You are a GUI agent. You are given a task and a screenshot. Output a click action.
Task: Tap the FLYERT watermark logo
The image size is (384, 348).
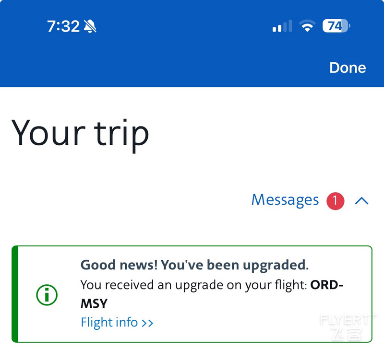[347, 327]
